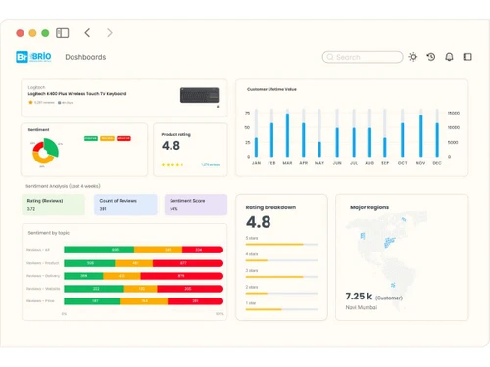The image size is (490, 367).
Task: Open the Logitech keyboard product thumbnail
Action: pos(200,95)
